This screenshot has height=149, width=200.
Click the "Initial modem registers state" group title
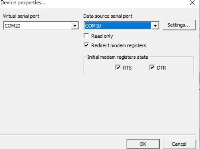pos(118,57)
